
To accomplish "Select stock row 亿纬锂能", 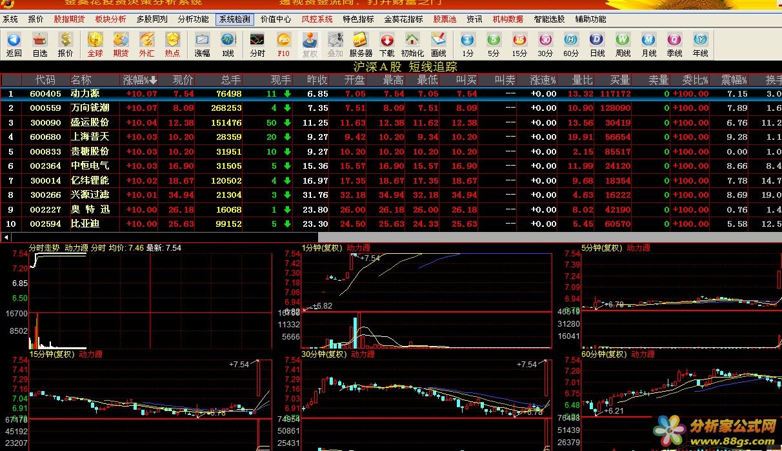I will 391,180.
